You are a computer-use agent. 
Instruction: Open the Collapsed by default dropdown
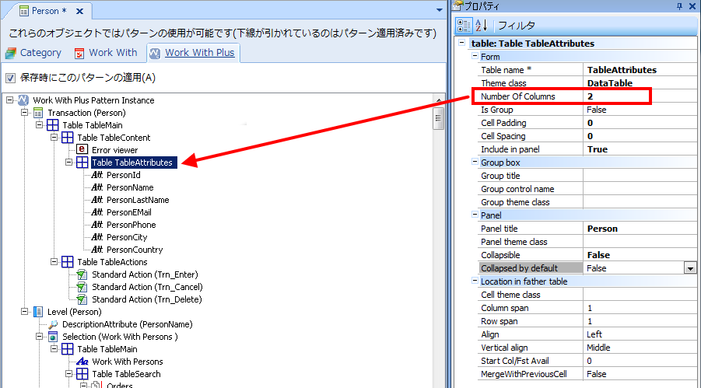pos(689,268)
